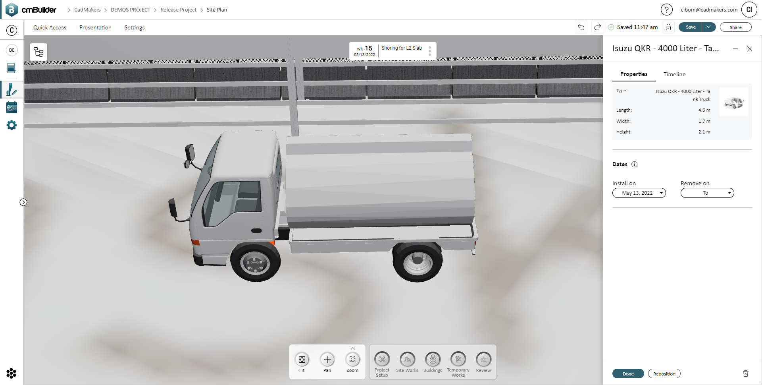Open the model tree hierarchy icon
This screenshot has width=762, height=385.
click(x=38, y=52)
